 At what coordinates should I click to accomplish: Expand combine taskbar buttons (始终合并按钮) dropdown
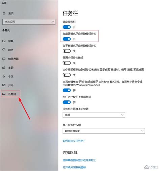pos(104,131)
